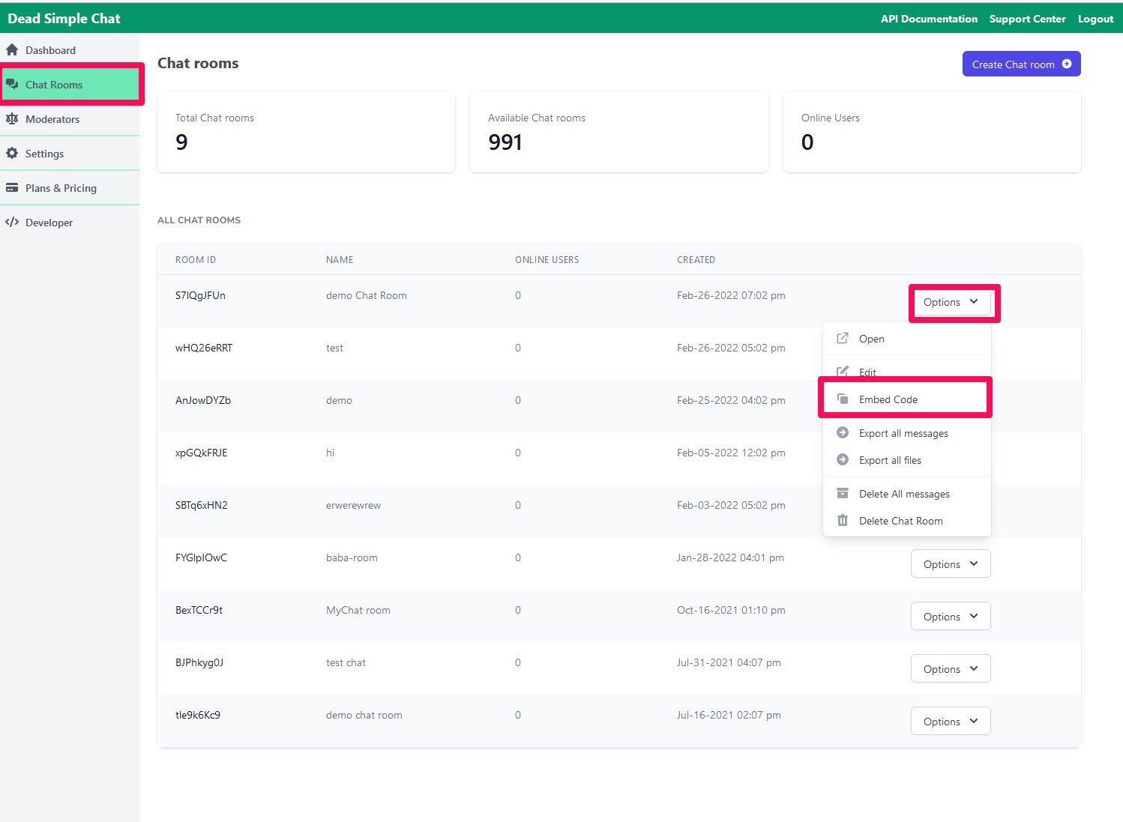Click Logout in the header
1123x822 pixels.
pos(1095,19)
